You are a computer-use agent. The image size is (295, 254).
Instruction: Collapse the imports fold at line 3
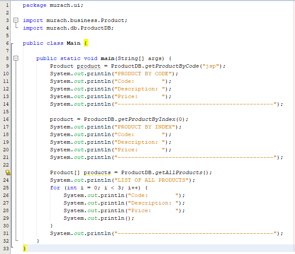(16, 20)
